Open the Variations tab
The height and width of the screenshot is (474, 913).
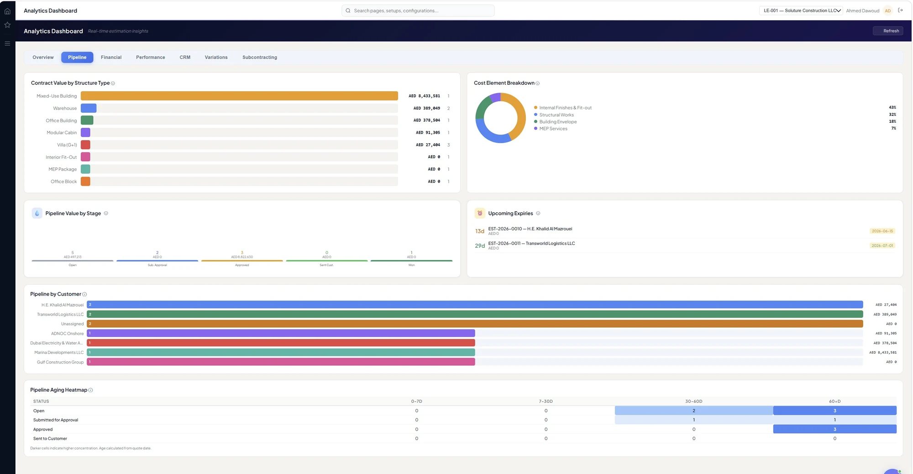coord(216,57)
